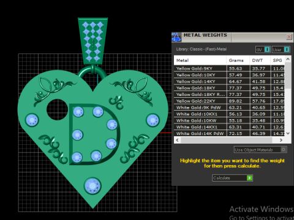The height and width of the screenshot is (220, 294).
Task: Click the 46.39 DWT value
Action: (258, 134)
